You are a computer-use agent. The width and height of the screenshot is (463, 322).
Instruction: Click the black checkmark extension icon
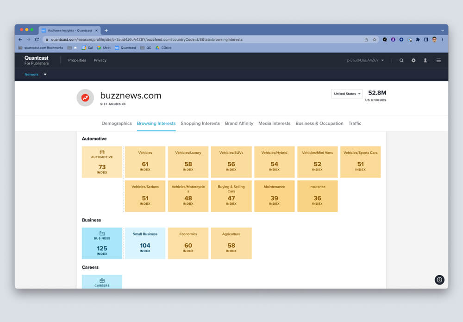pyautogui.click(x=385, y=39)
